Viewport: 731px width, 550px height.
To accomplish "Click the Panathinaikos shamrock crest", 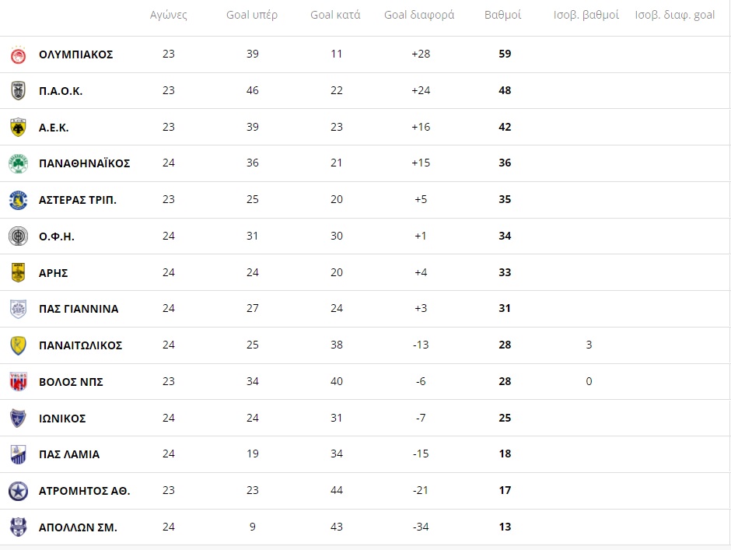I will point(18,163).
